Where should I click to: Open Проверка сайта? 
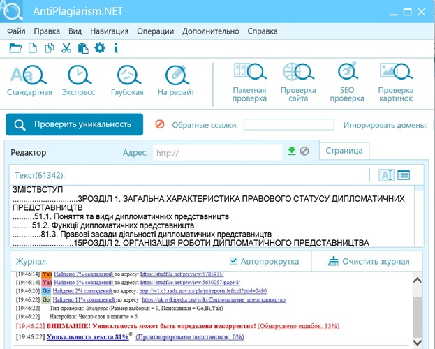298,82
